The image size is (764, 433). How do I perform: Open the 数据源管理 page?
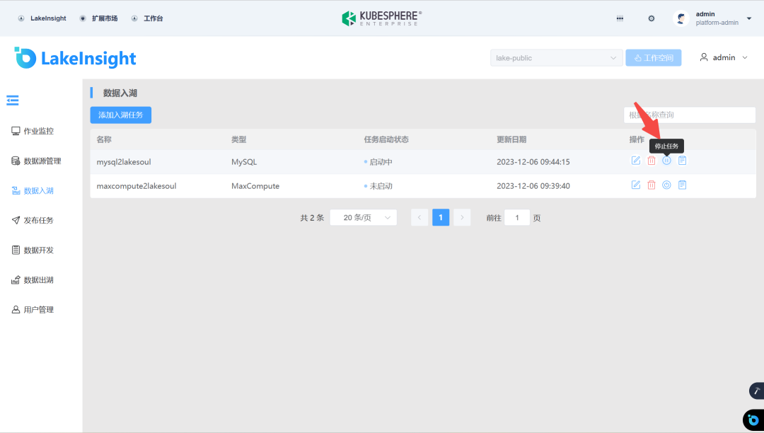tap(37, 161)
